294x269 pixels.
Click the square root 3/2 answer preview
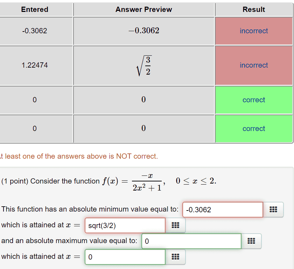pyautogui.click(x=144, y=65)
